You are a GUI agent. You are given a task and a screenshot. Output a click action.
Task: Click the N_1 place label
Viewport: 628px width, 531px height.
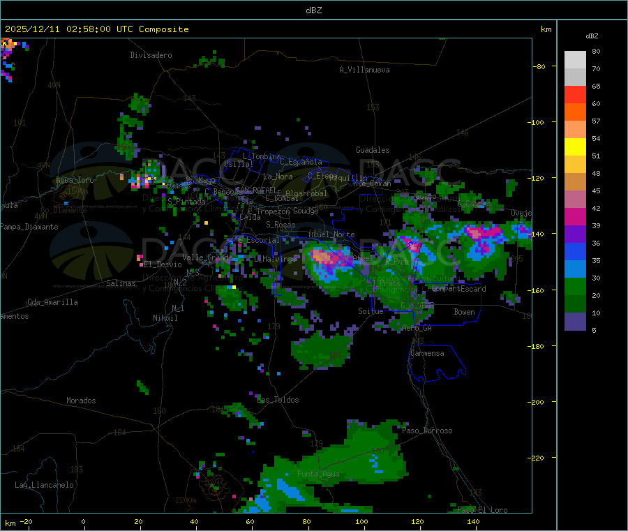(178, 308)
